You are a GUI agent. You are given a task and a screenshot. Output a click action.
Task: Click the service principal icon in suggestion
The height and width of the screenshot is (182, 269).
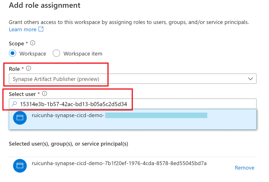[20, 117]
